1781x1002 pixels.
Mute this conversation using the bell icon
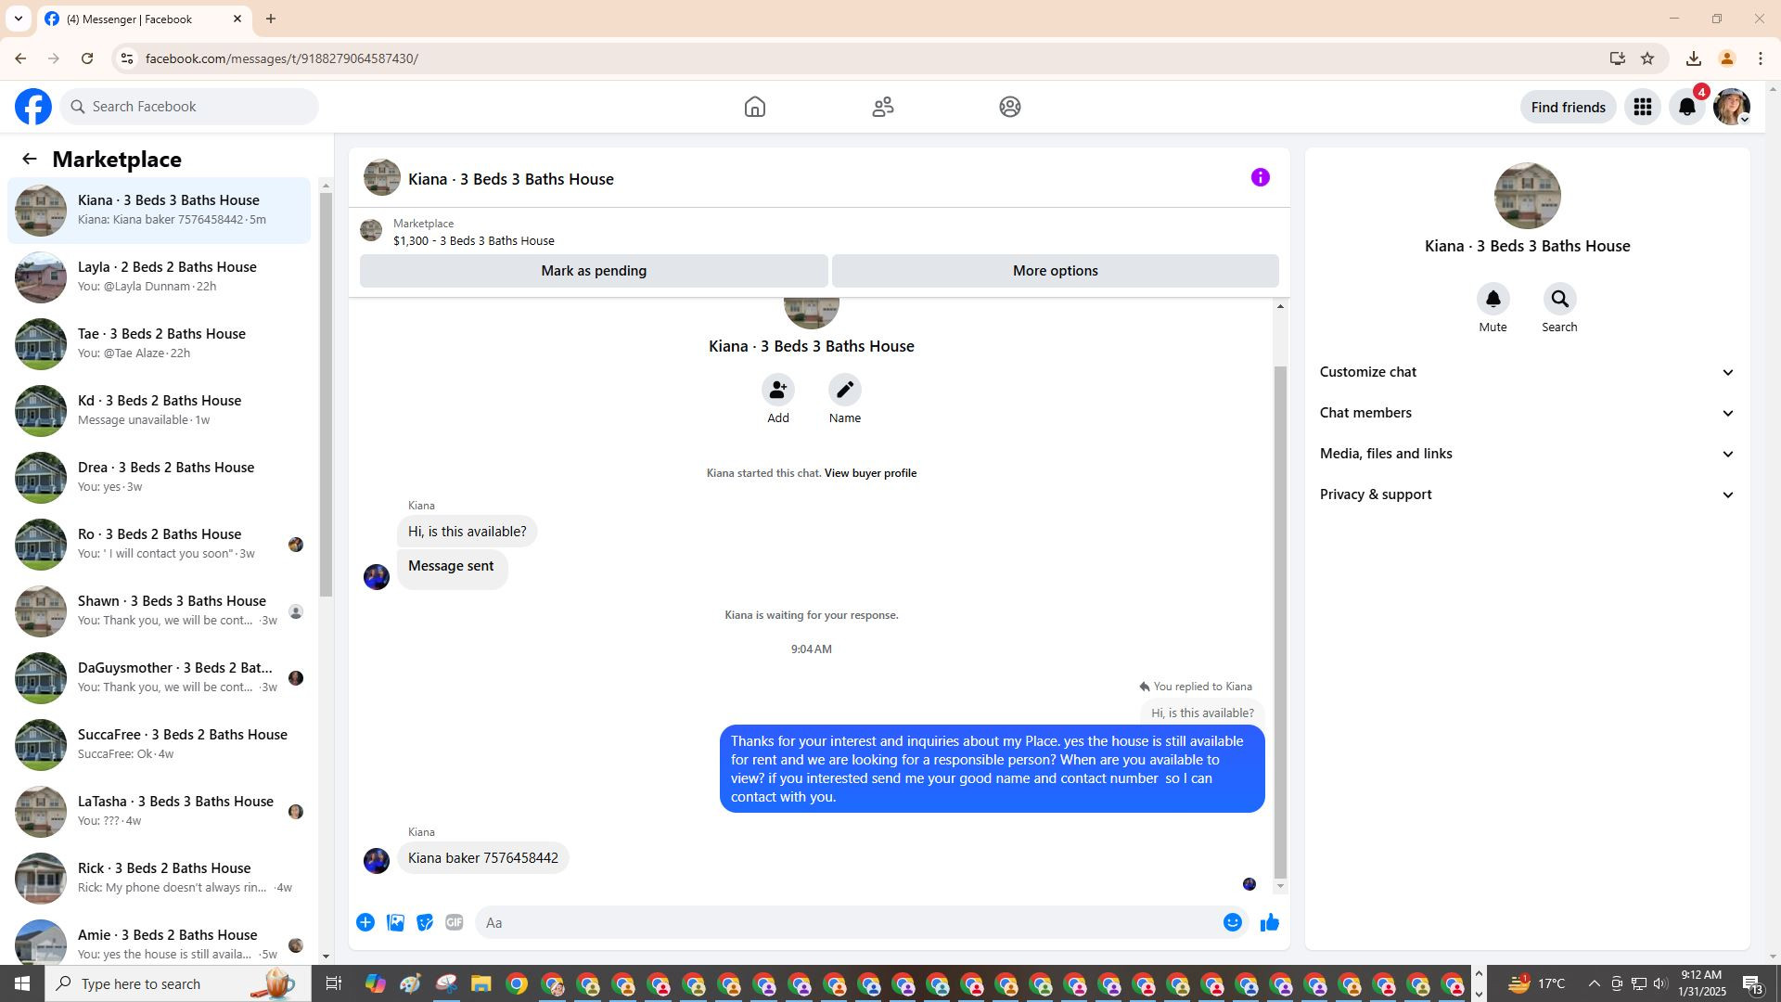(1493, 299)
